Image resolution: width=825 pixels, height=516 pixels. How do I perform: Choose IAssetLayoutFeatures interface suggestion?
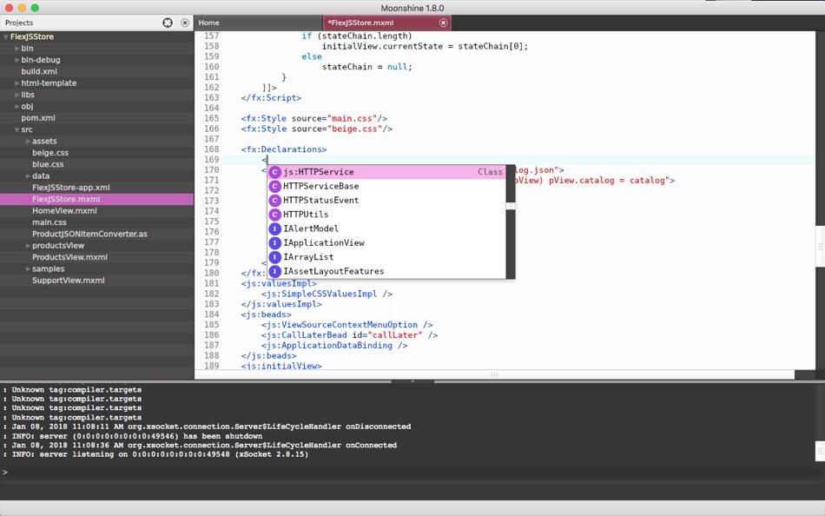coord(386,271)
